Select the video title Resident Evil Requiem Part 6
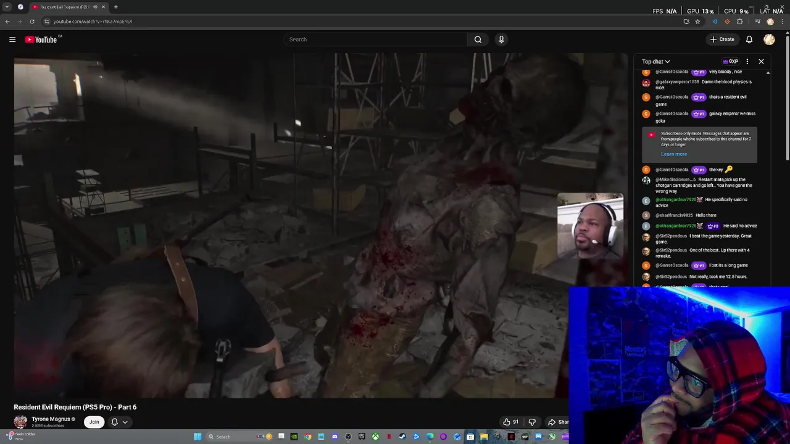The width and height of the screenshot is (790, 444). tap(75, 407)
